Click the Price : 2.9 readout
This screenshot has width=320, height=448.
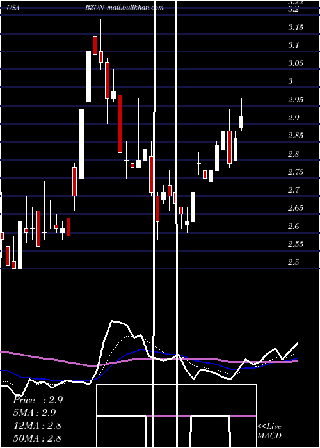coord(38,400)
